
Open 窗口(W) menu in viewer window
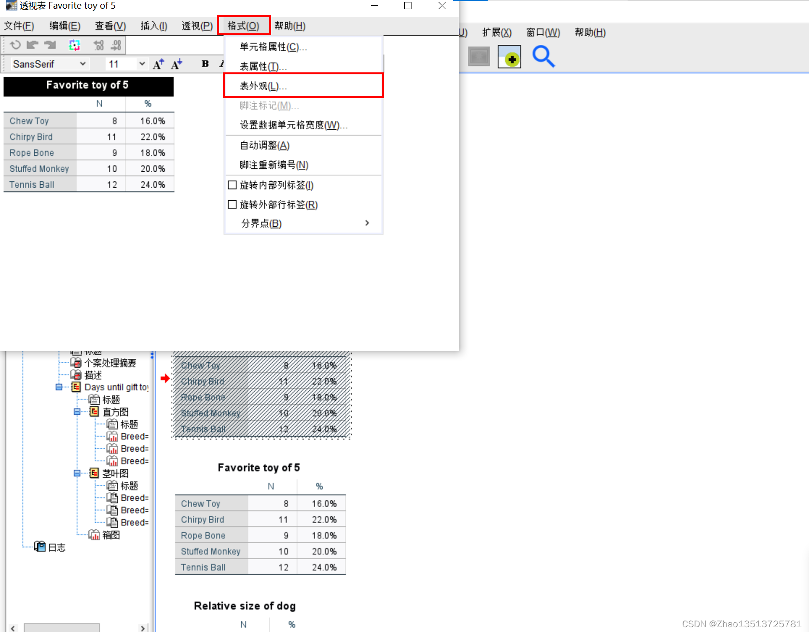click(x=543, y=32)
